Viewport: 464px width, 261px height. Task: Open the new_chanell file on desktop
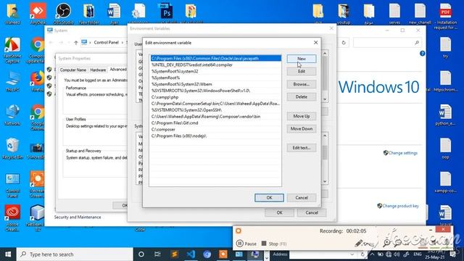(x=420, y=13)
